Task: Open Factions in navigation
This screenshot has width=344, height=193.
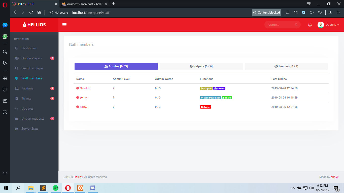Action: click(x=34, y=88)
